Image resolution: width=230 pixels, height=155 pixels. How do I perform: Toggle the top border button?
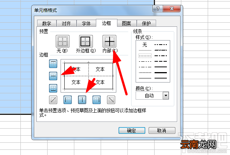[x=53, y=64]
